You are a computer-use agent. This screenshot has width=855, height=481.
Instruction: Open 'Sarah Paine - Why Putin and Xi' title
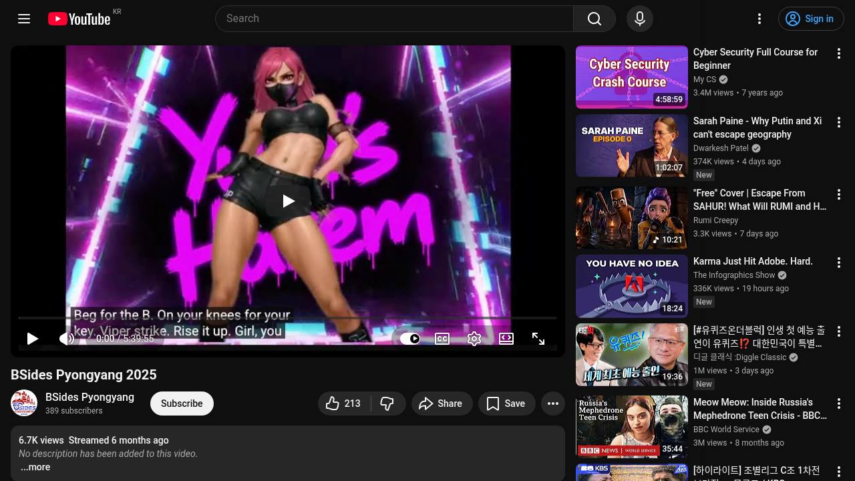[x=757, y=128]
